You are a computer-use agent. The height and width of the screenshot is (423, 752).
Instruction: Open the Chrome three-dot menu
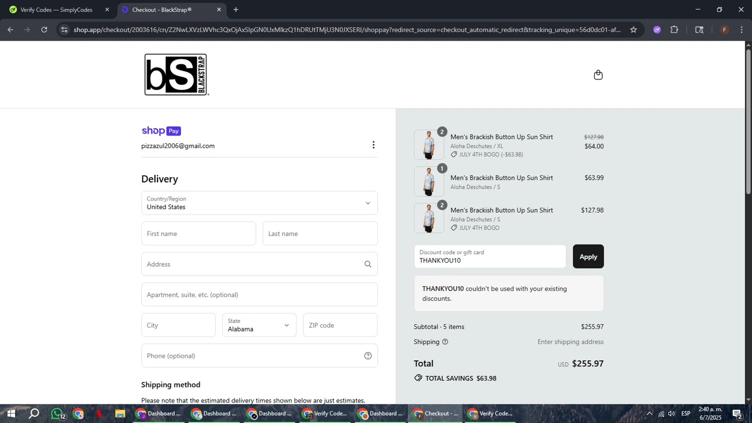[741, 30]
